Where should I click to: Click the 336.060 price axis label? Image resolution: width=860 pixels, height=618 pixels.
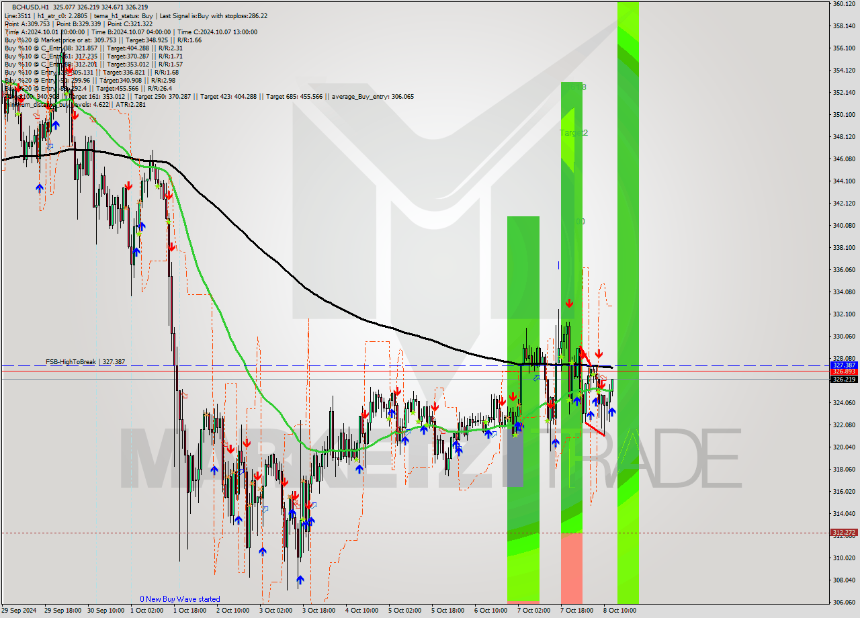(x=844, y=270)
